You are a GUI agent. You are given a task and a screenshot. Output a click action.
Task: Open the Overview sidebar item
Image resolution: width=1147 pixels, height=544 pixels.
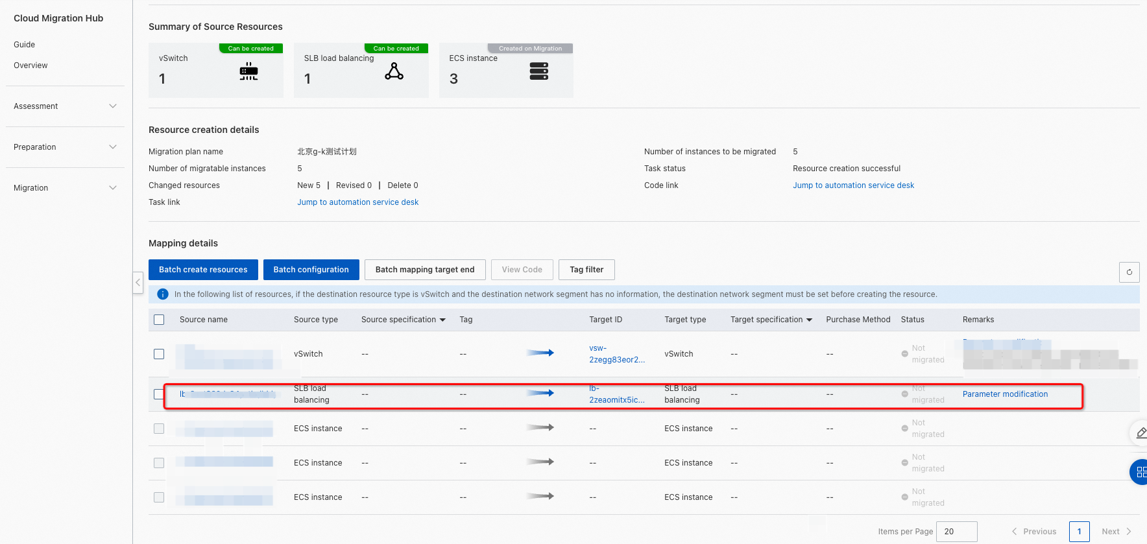pyautogui.click(x=30, y=65)
